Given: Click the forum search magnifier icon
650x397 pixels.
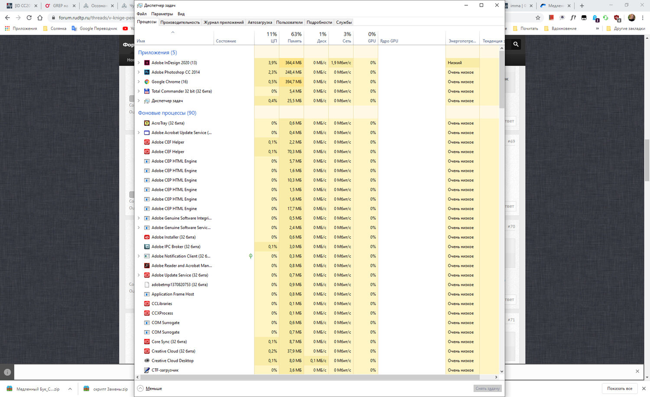Looking at the screenshot, I should (x=516, y=44).
